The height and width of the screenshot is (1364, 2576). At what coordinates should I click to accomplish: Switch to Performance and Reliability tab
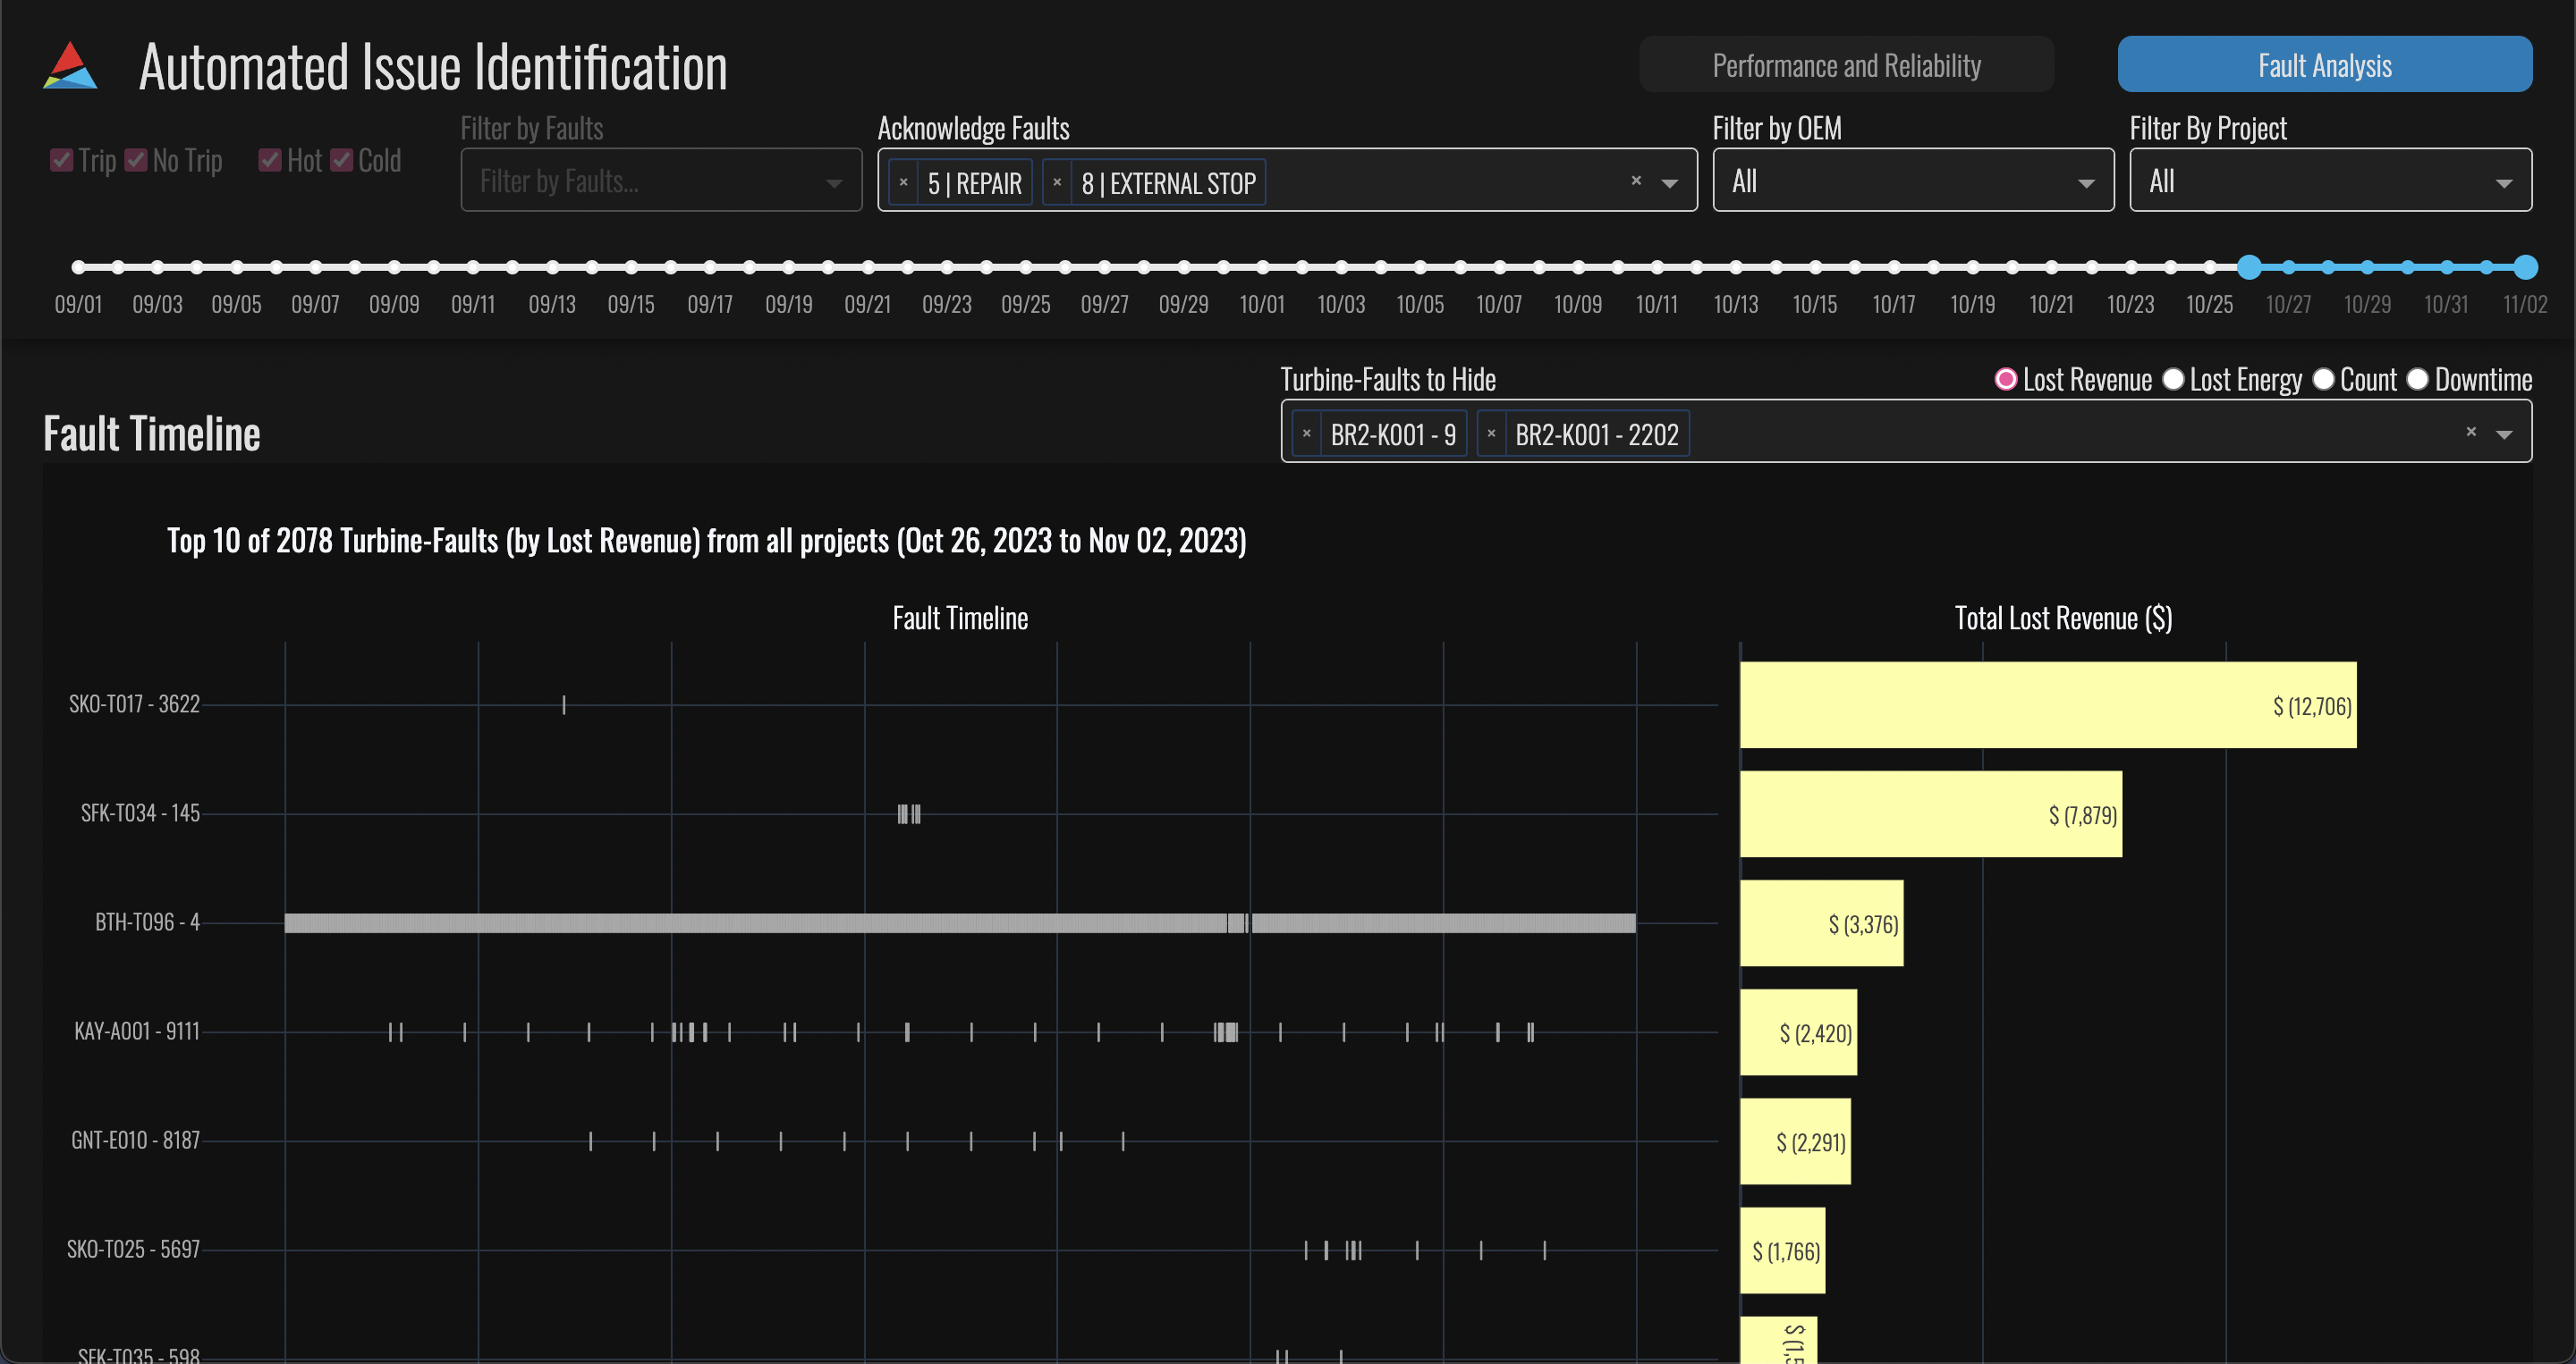[1846, 65]
